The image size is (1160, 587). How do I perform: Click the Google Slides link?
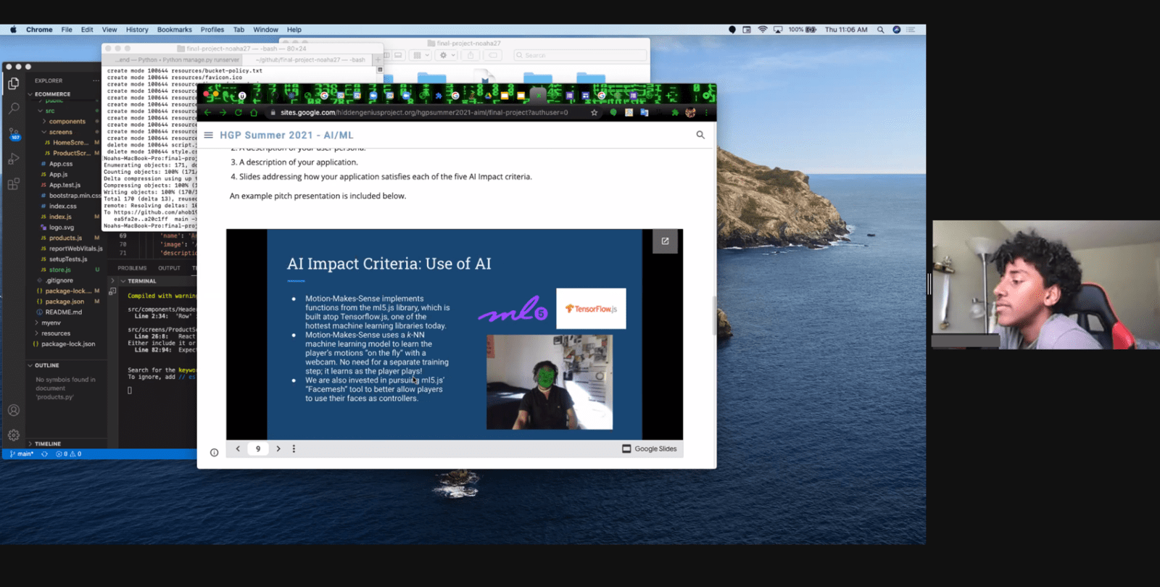coord(650,449)
